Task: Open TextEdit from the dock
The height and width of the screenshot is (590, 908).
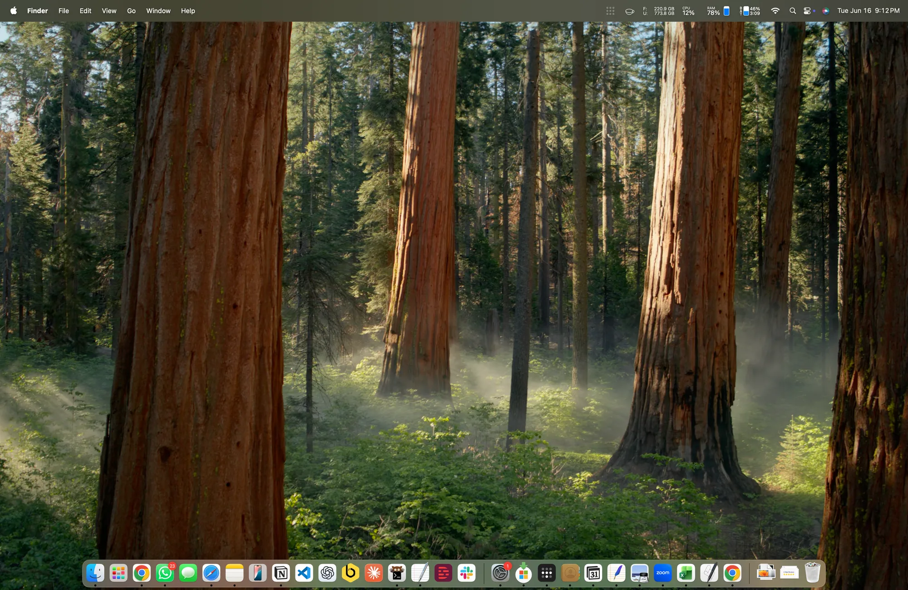Action: click(420, 573)
